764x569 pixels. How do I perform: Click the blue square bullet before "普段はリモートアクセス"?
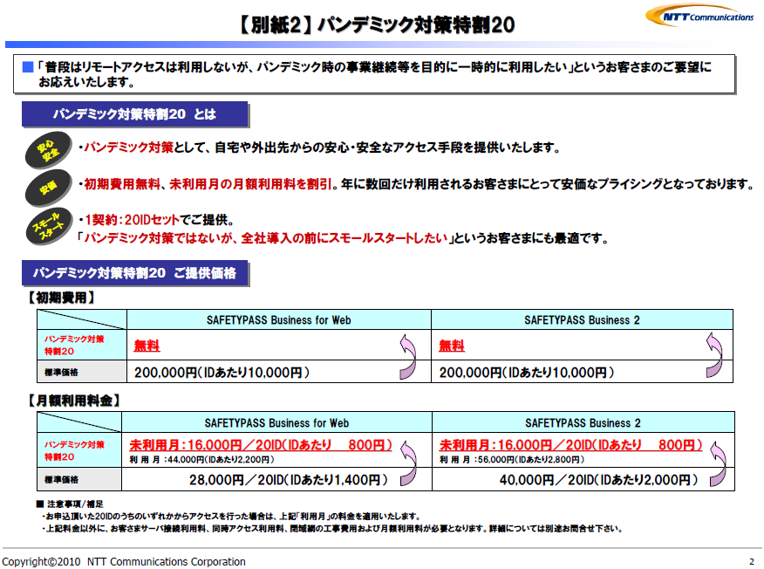coord(28,67)
